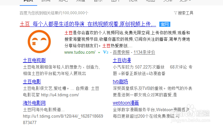Click text 小汽车欧力 507.22万次播放
This screenshot has height=128, width=223.
click(139, 67)
